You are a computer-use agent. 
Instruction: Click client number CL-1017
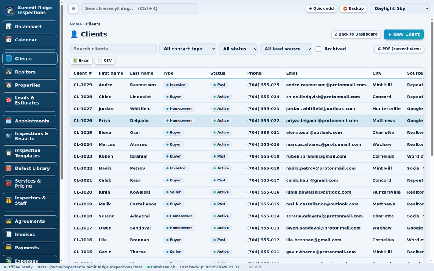pos(83,228)
